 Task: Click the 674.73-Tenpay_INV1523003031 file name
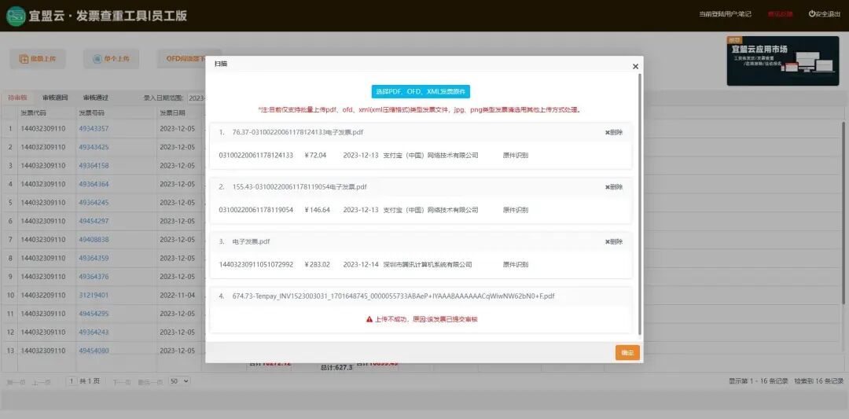[393, 296]
